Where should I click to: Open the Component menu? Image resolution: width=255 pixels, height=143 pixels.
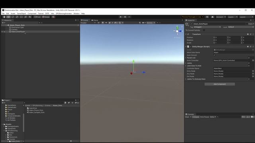[x=32, y=14]
